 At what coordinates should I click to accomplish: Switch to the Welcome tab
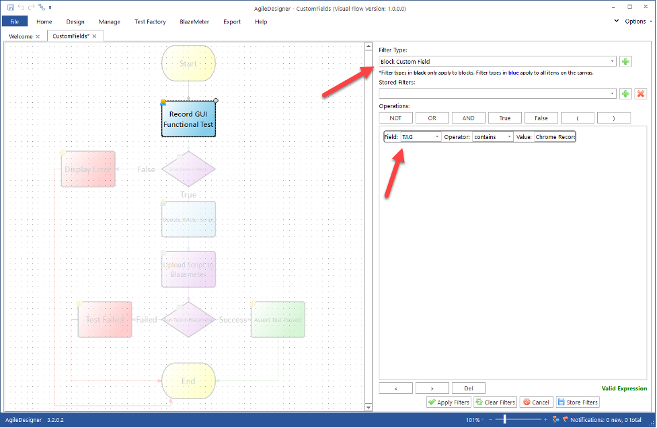point(20,36)
